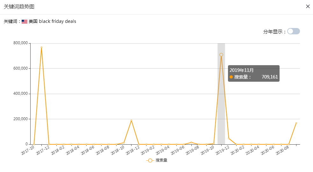Click the black friday deals keyword text
Image resolution: width=313 pixels, height=172 pixels.
(x=58, y=21)
